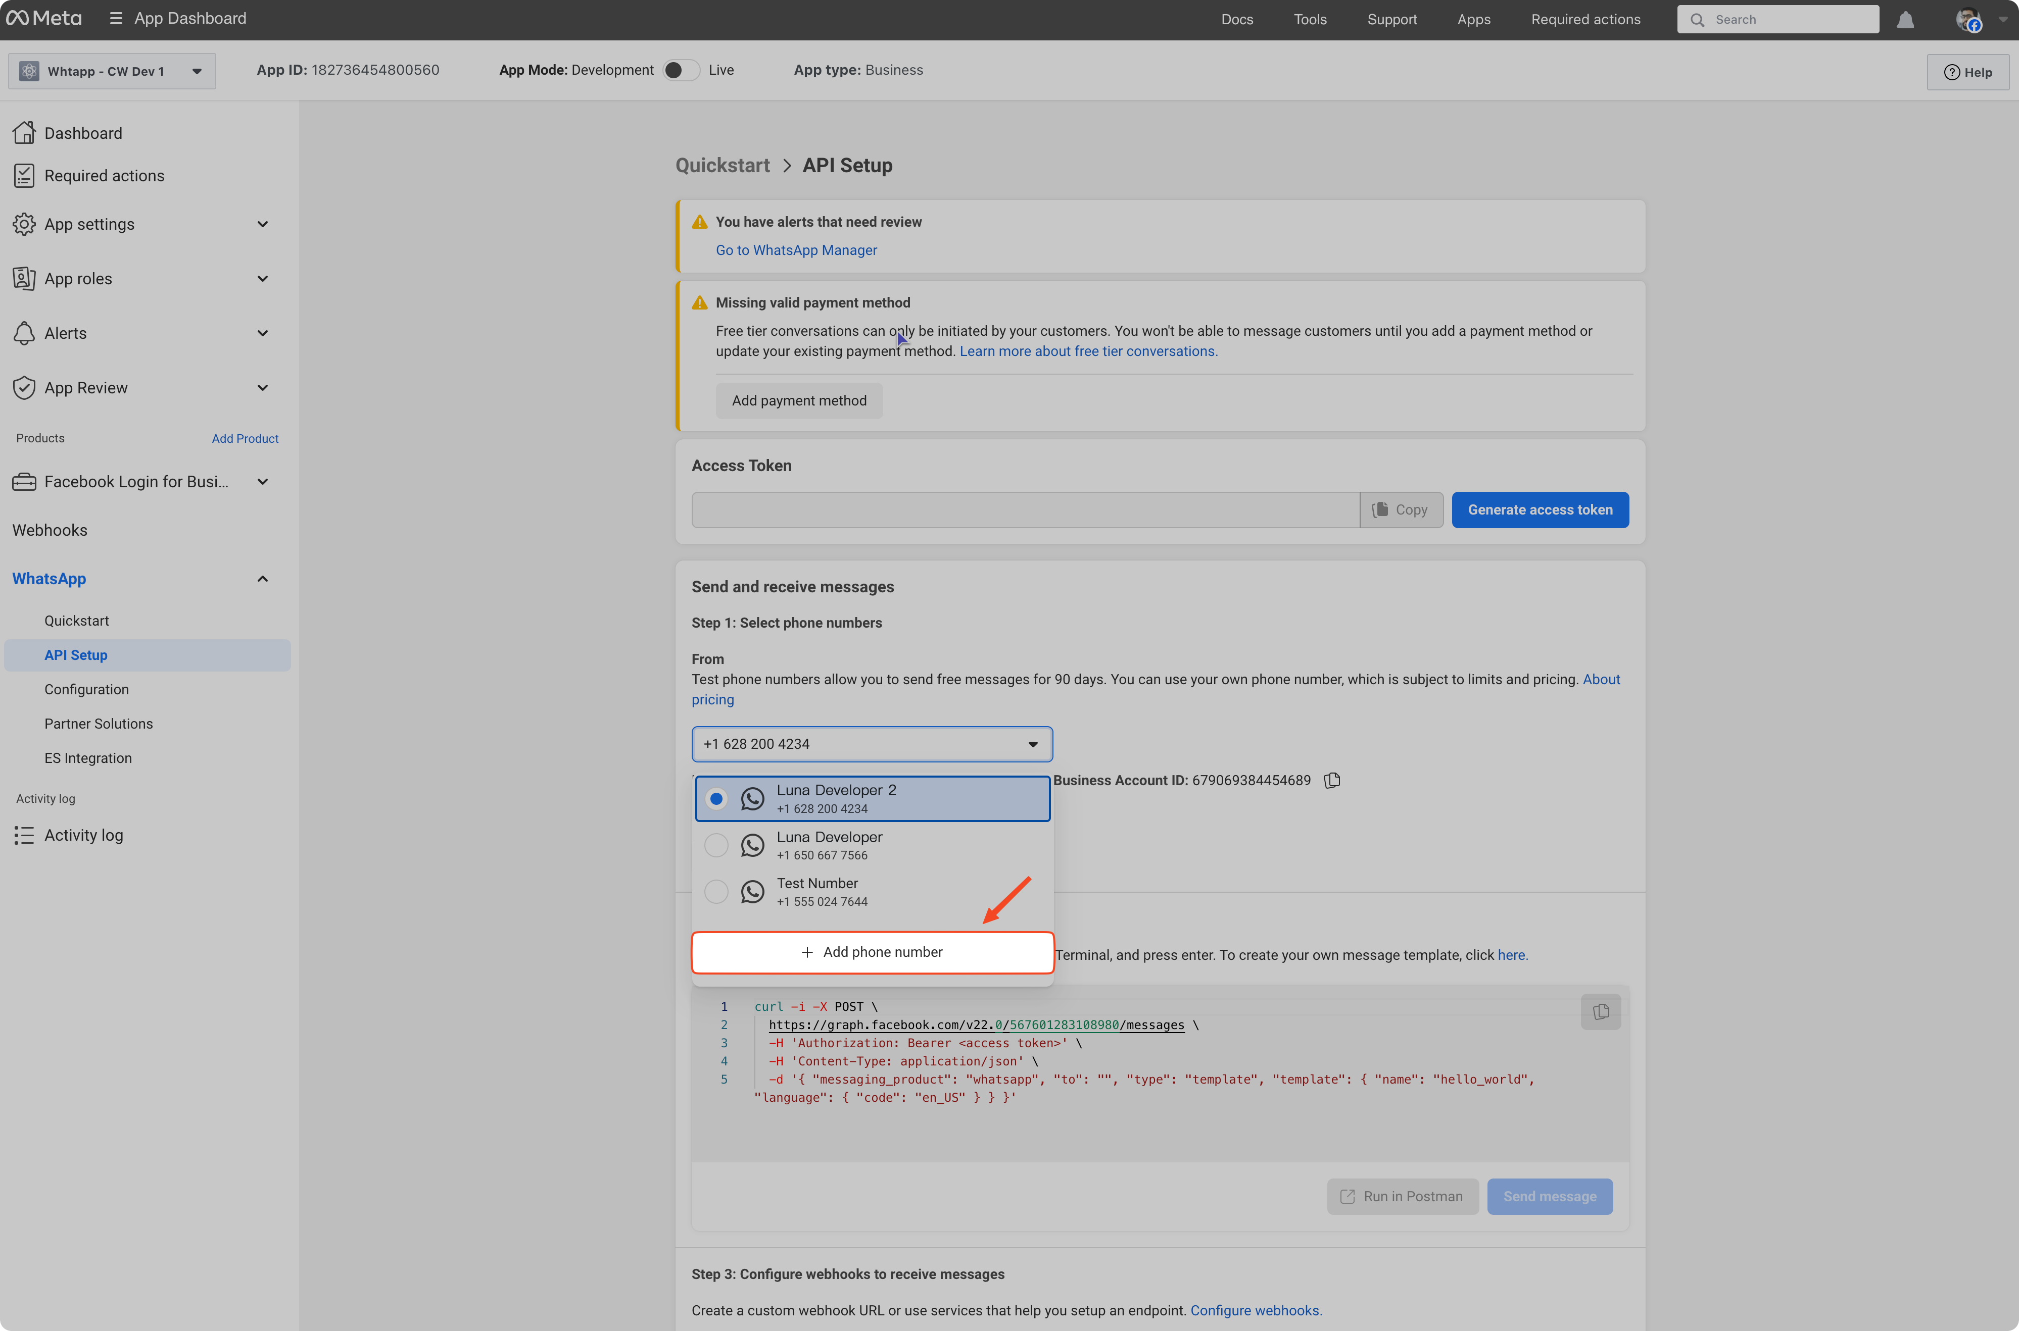
Task: Click the App settings gear icon
Action: coord(24,224)
